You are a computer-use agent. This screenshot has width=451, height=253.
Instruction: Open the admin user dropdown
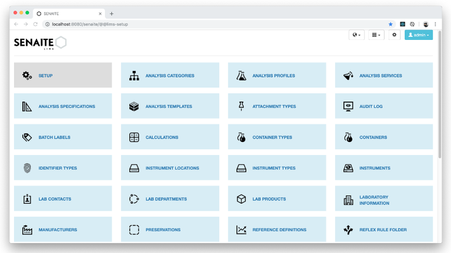(419, 35)
